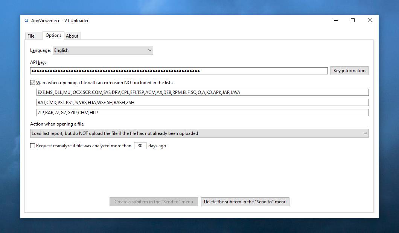The height and width of the screenshot is (233, 399).
Task: Open the About tab
Action: 72,36
